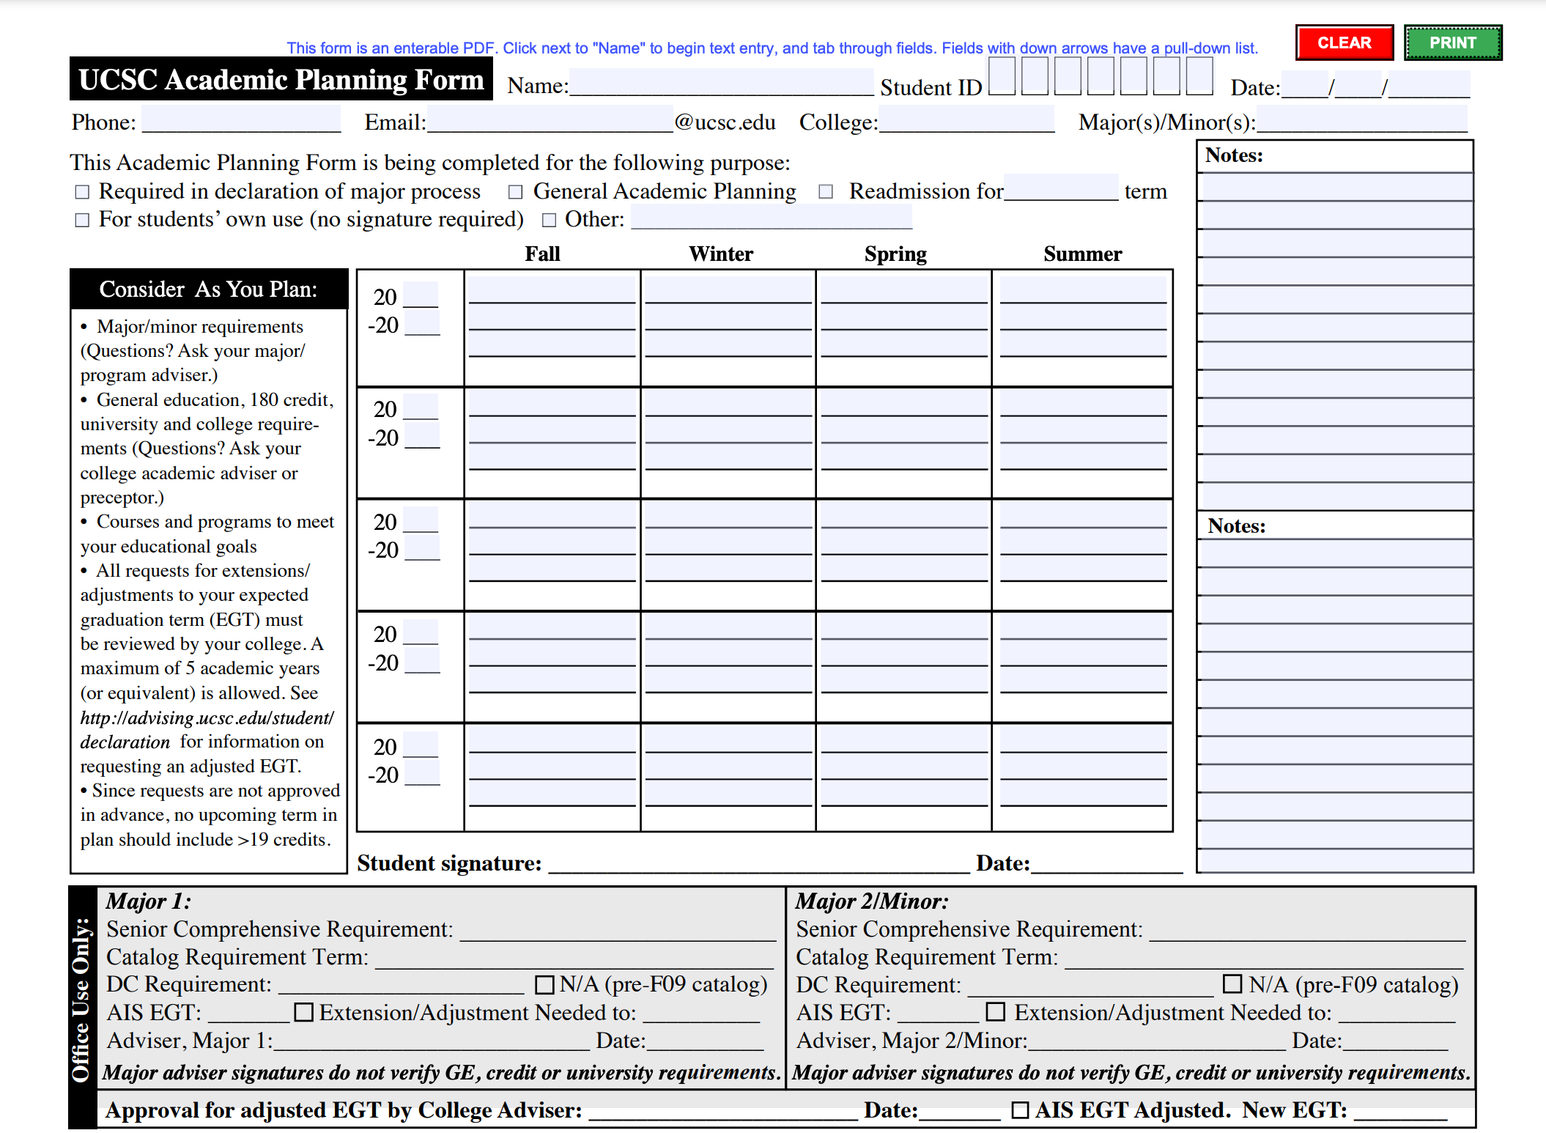The height and width of the screenshot is (1133, 1546).
Task: Click first line of upper Notes box
Action: tap(1337, 187)
